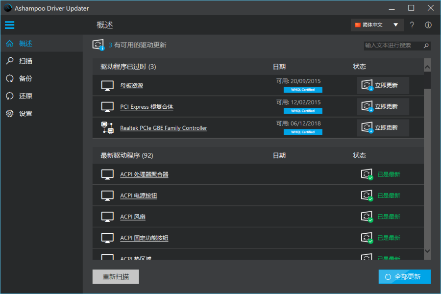Viewport: 441px width, 294px height.
Task: Click the 驱动程序已过时 (3) section header
Action: 128,67
